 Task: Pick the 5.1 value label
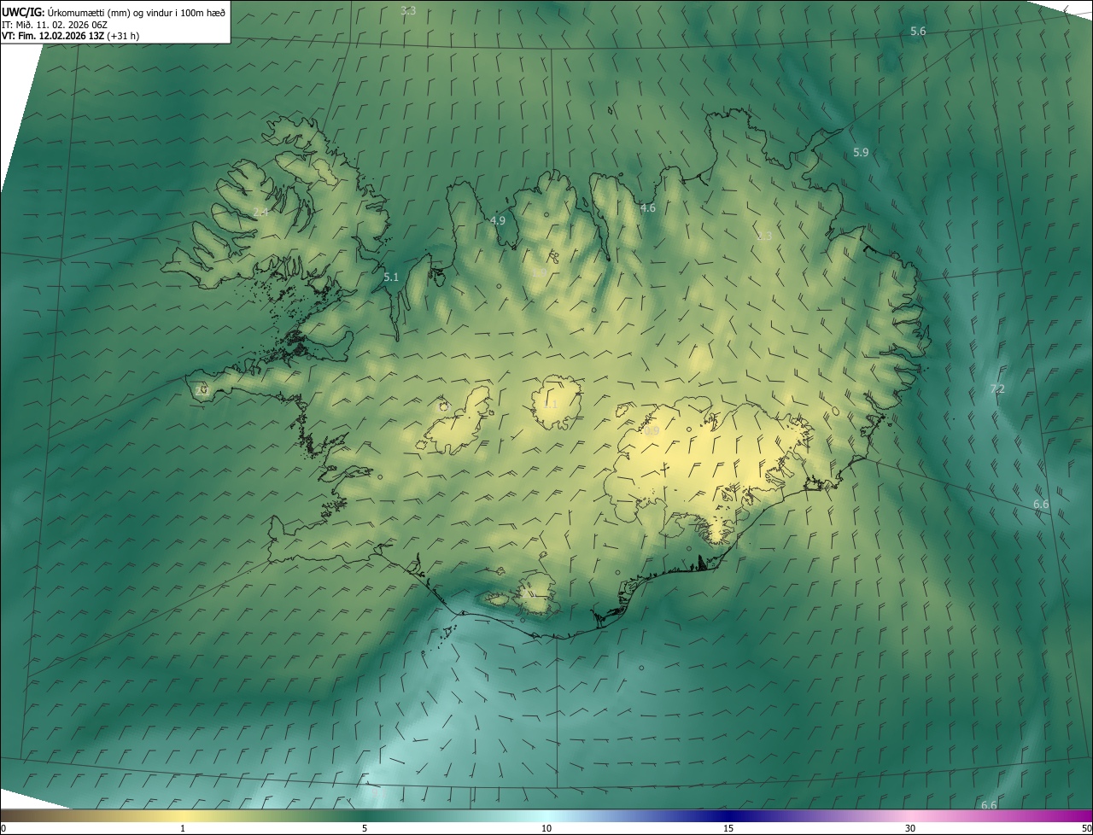[x=391, y=277]
